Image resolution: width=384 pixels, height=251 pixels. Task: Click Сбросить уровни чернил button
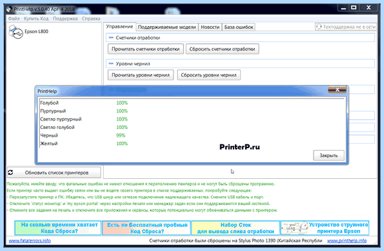click(x=209, y=75)
